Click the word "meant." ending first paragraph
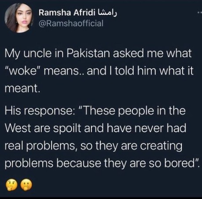The width and height of the screenshot is (202, 199). [22, 89]
